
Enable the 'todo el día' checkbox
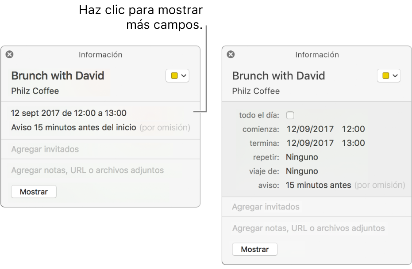coord(290,115)
